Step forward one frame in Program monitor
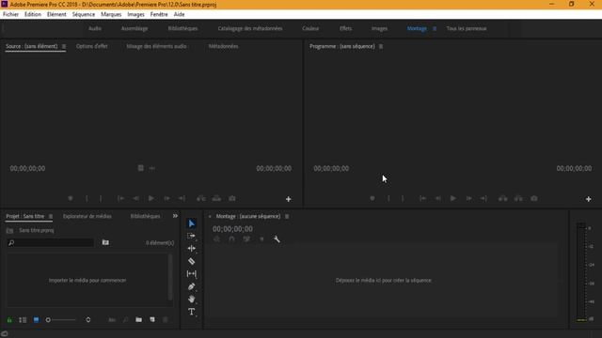The image size is (602, 338). pos(468,198)
